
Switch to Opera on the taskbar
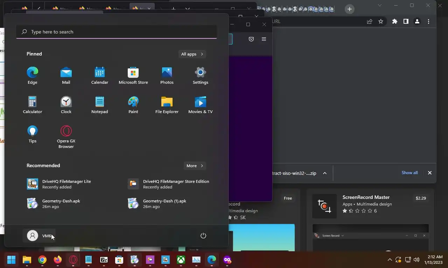(x=73, y=260)
